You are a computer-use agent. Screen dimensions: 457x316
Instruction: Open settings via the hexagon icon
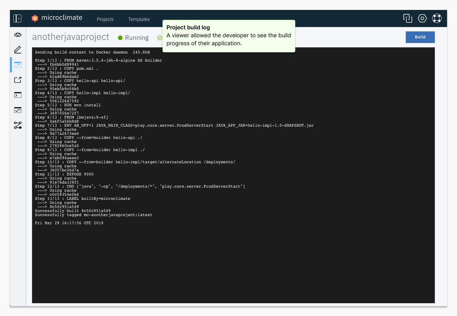(x=422, y=18)
